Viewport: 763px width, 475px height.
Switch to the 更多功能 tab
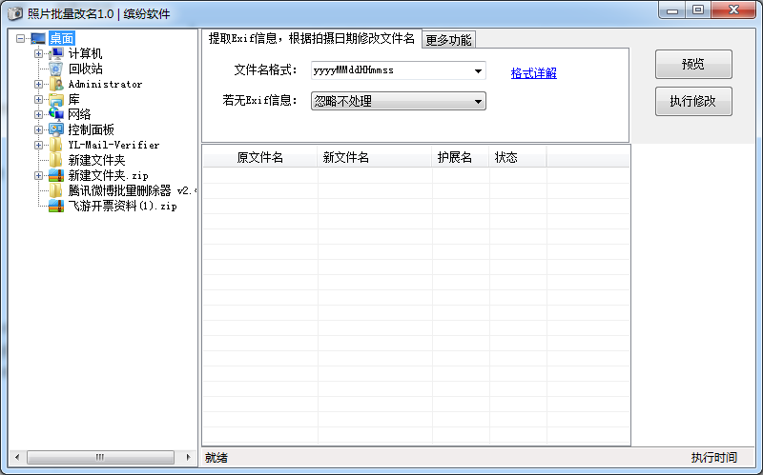[x=448, y=40]
